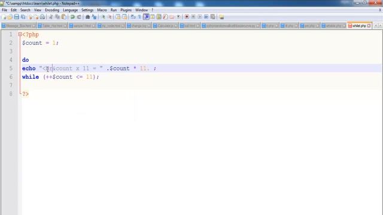Click the Zoom Out toolbar icon

110,17
